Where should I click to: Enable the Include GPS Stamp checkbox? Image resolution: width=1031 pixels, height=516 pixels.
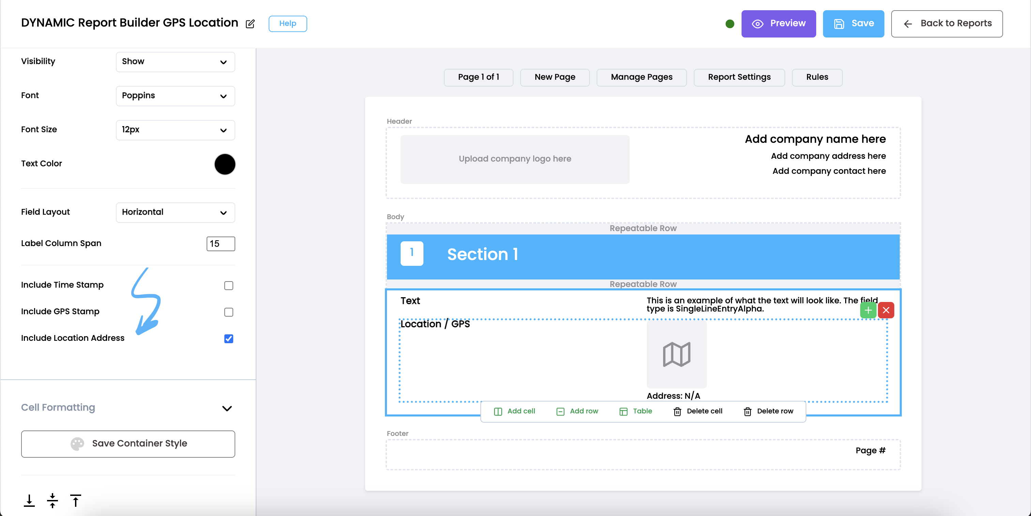(x=228, y=312)
